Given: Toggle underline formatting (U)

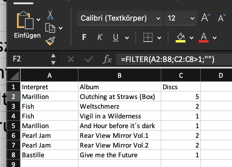Looking at the screenshot, I should coord(116,37).
